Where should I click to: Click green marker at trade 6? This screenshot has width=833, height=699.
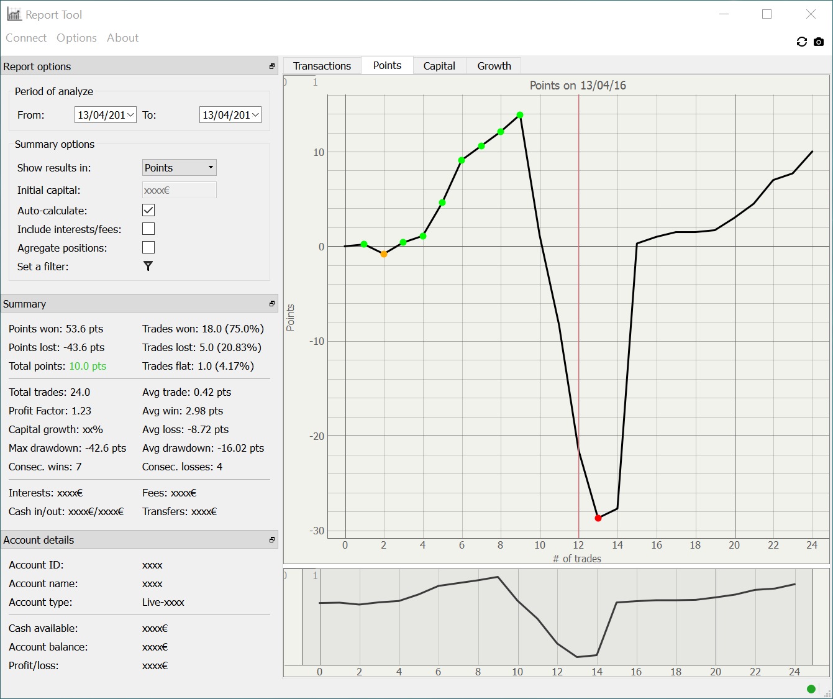pos(462,160)
